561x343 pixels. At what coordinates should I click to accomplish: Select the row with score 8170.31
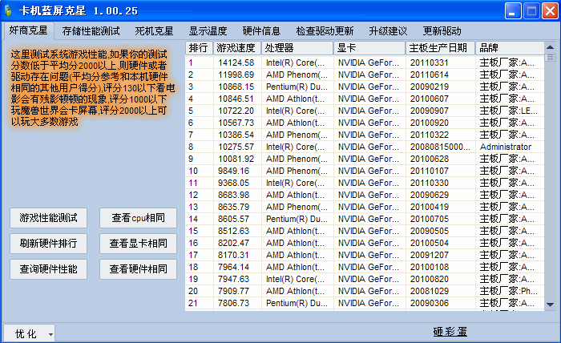coord(365,255)
